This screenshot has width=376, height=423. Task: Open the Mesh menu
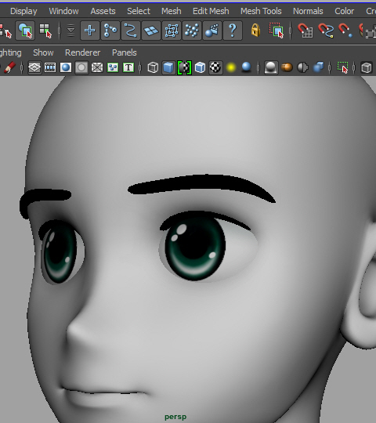[x=172, y=11]
